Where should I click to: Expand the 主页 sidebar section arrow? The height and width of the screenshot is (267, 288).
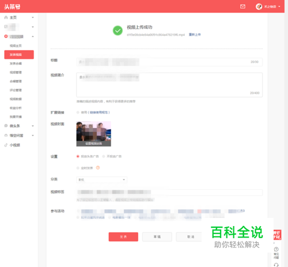pyautogui.click(x=33, y=17)
